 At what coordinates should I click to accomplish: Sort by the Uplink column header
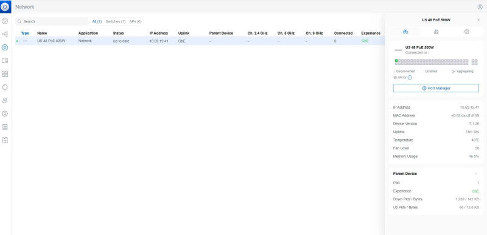(184, 33)
